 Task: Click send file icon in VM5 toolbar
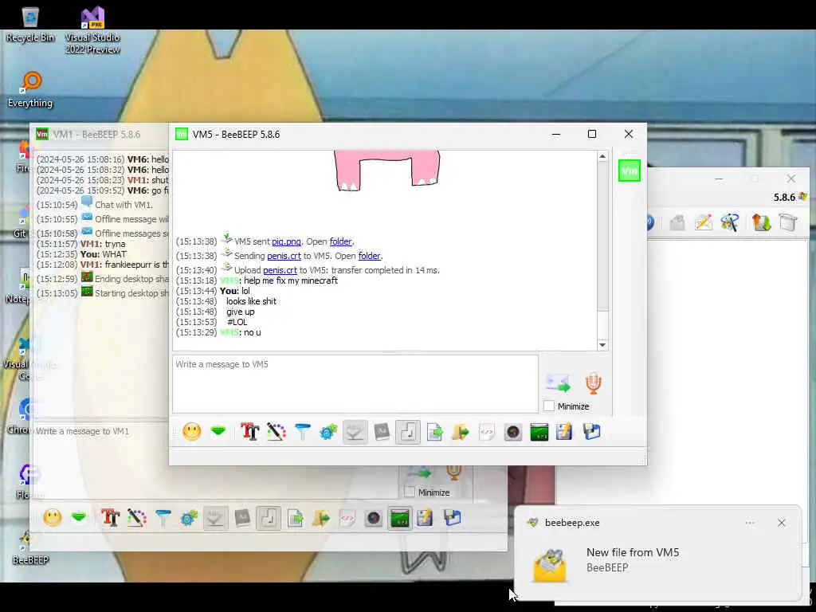click(434, 432)
